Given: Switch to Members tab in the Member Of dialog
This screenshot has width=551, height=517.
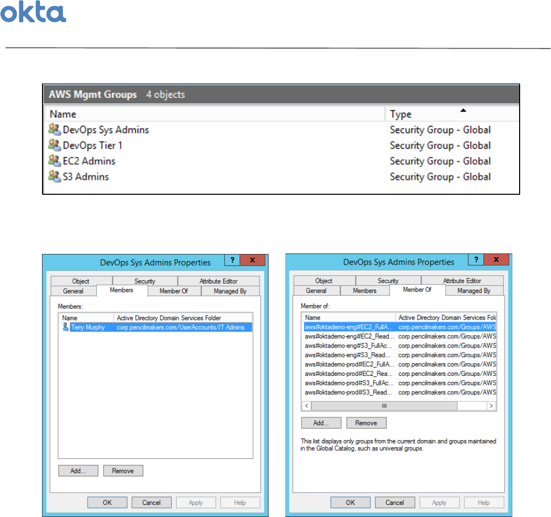Looking at the screenshot, I should pos(365,291).
